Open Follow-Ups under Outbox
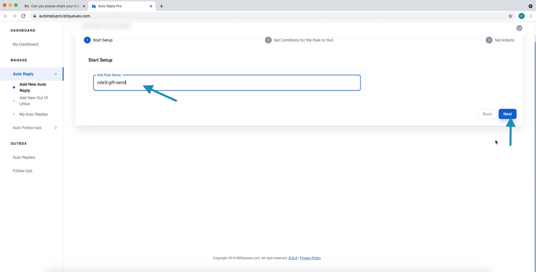Viewport: 536px width, 272px height. (x=22, y=171)
